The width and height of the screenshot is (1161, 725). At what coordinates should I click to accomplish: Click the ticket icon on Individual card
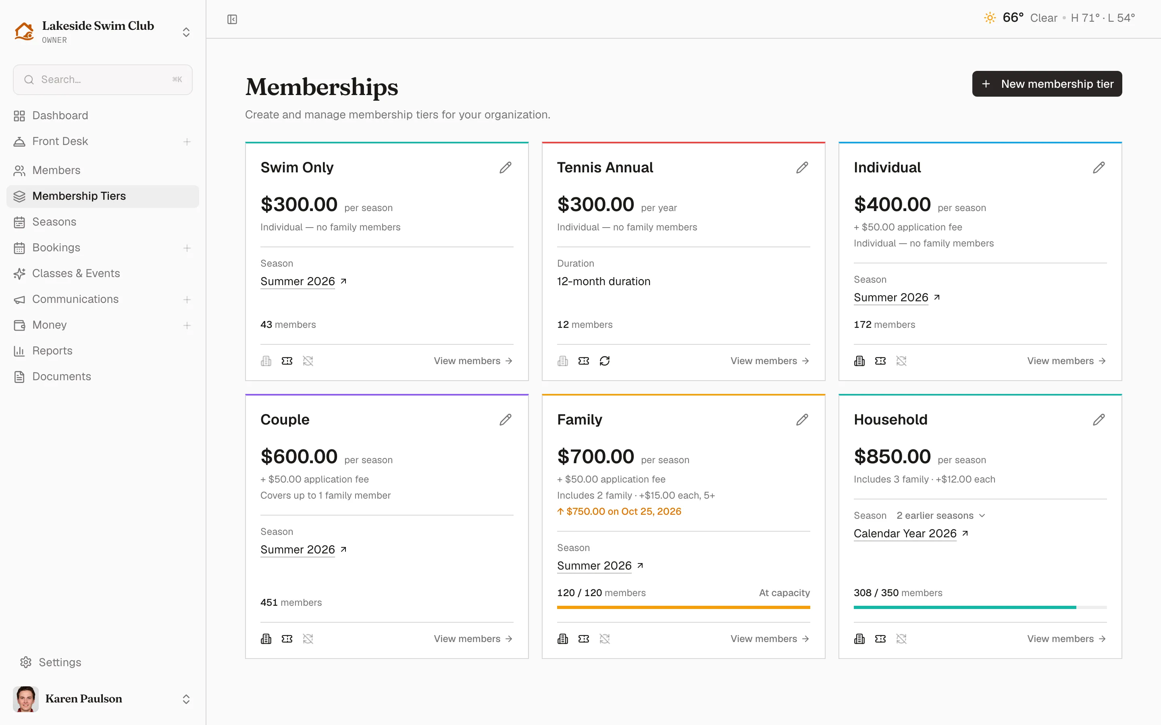[880, 361]
